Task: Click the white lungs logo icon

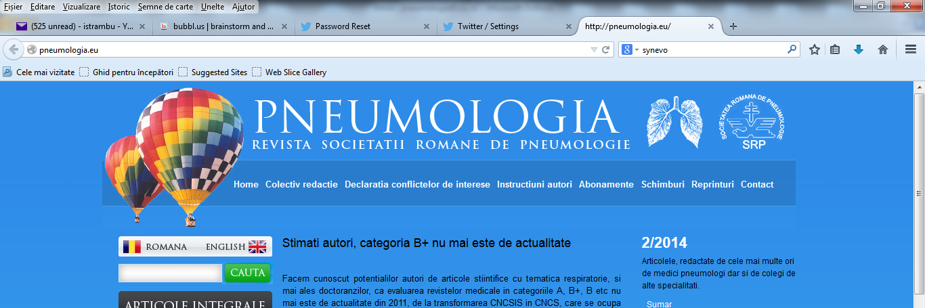Action: 673,122
